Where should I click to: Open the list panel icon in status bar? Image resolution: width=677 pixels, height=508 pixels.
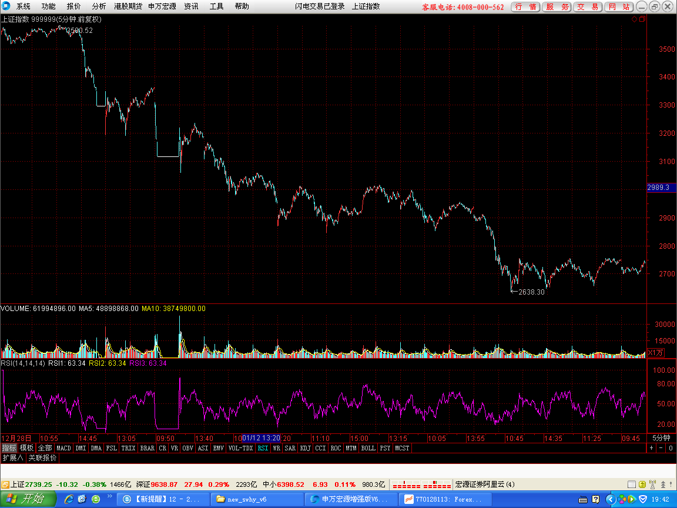coord(632,484)
